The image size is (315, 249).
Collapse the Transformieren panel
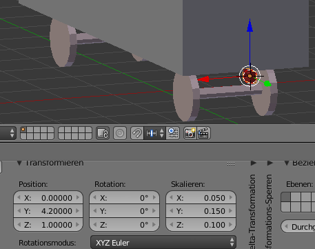click(19, 163)
